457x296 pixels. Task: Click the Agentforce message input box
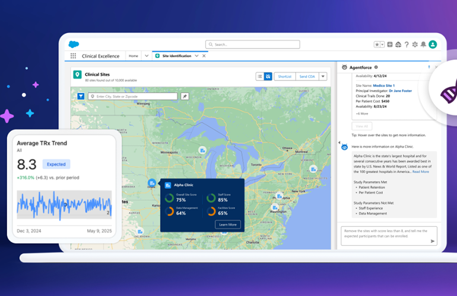click(389, 236)
